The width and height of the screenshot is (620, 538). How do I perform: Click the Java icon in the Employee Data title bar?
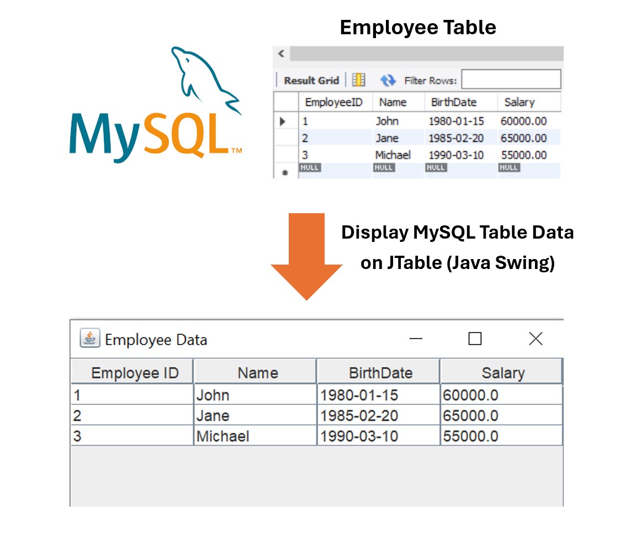point(90,338)
